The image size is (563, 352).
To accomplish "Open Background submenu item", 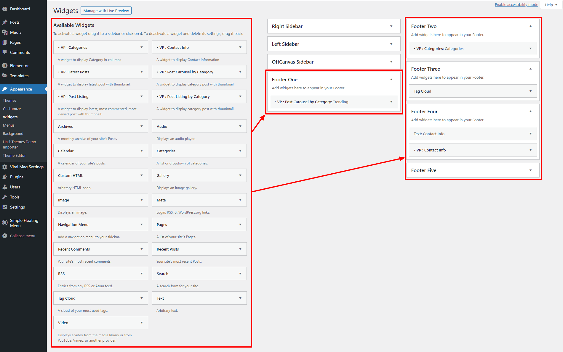I will pos(13,134).
